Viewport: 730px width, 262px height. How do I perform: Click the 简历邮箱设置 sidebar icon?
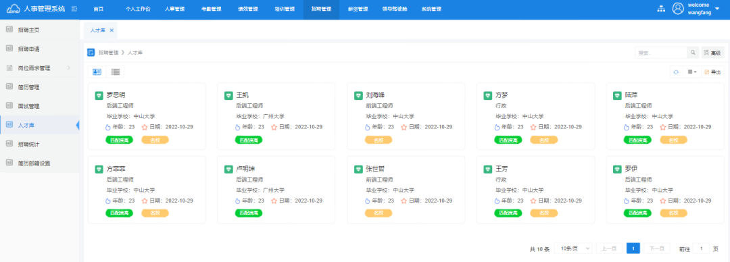pyautogui.click(x=9, y=163)
